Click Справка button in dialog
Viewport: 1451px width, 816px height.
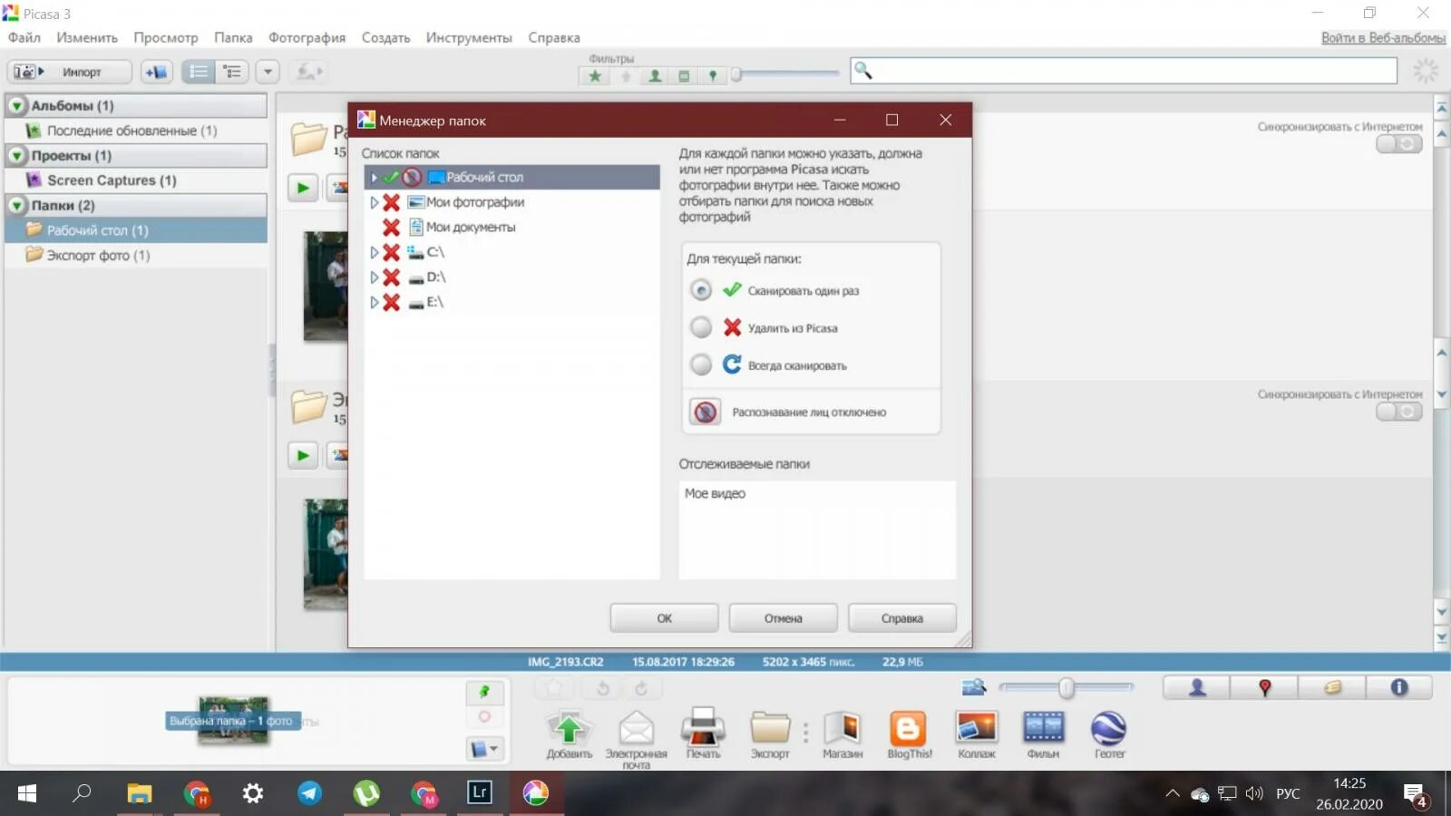click(901, 618)
